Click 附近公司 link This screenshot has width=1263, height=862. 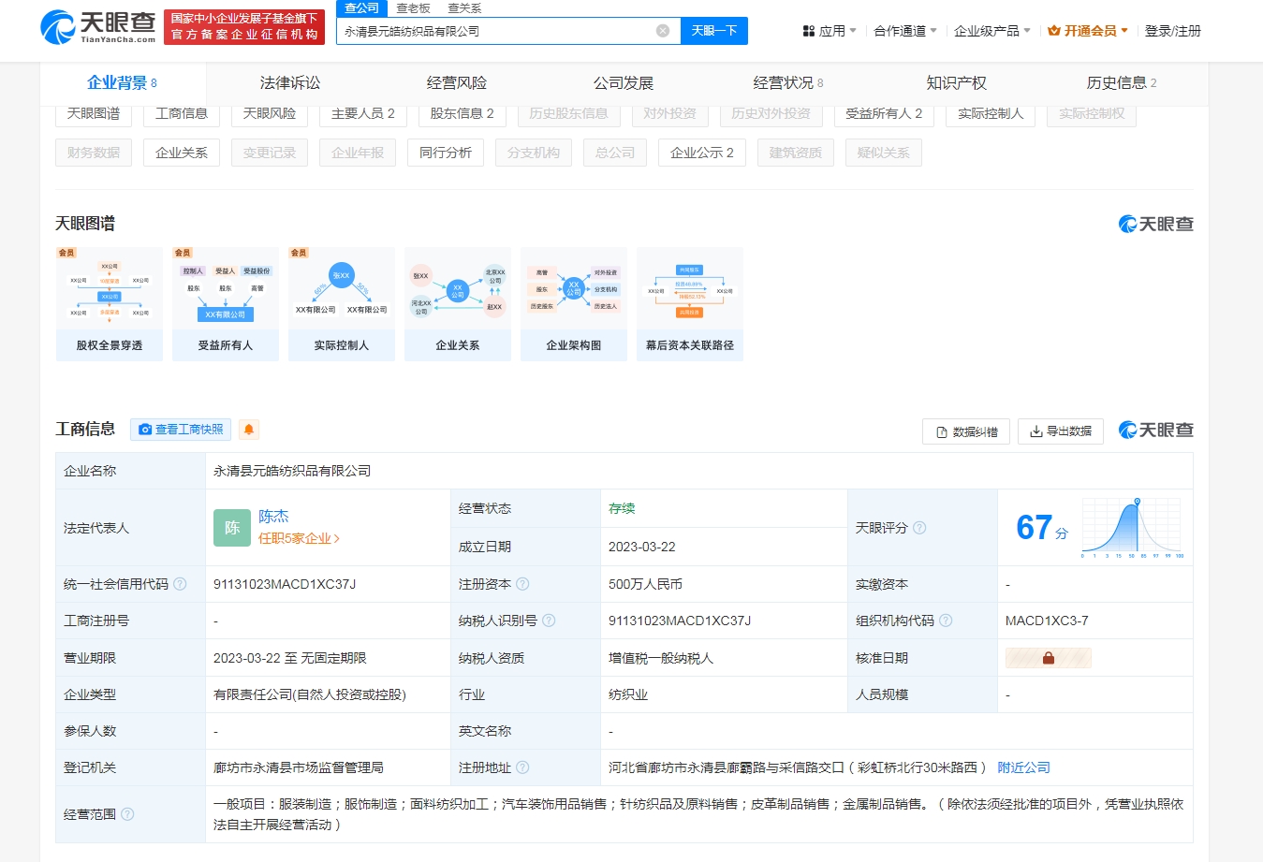click(1023, 767)
